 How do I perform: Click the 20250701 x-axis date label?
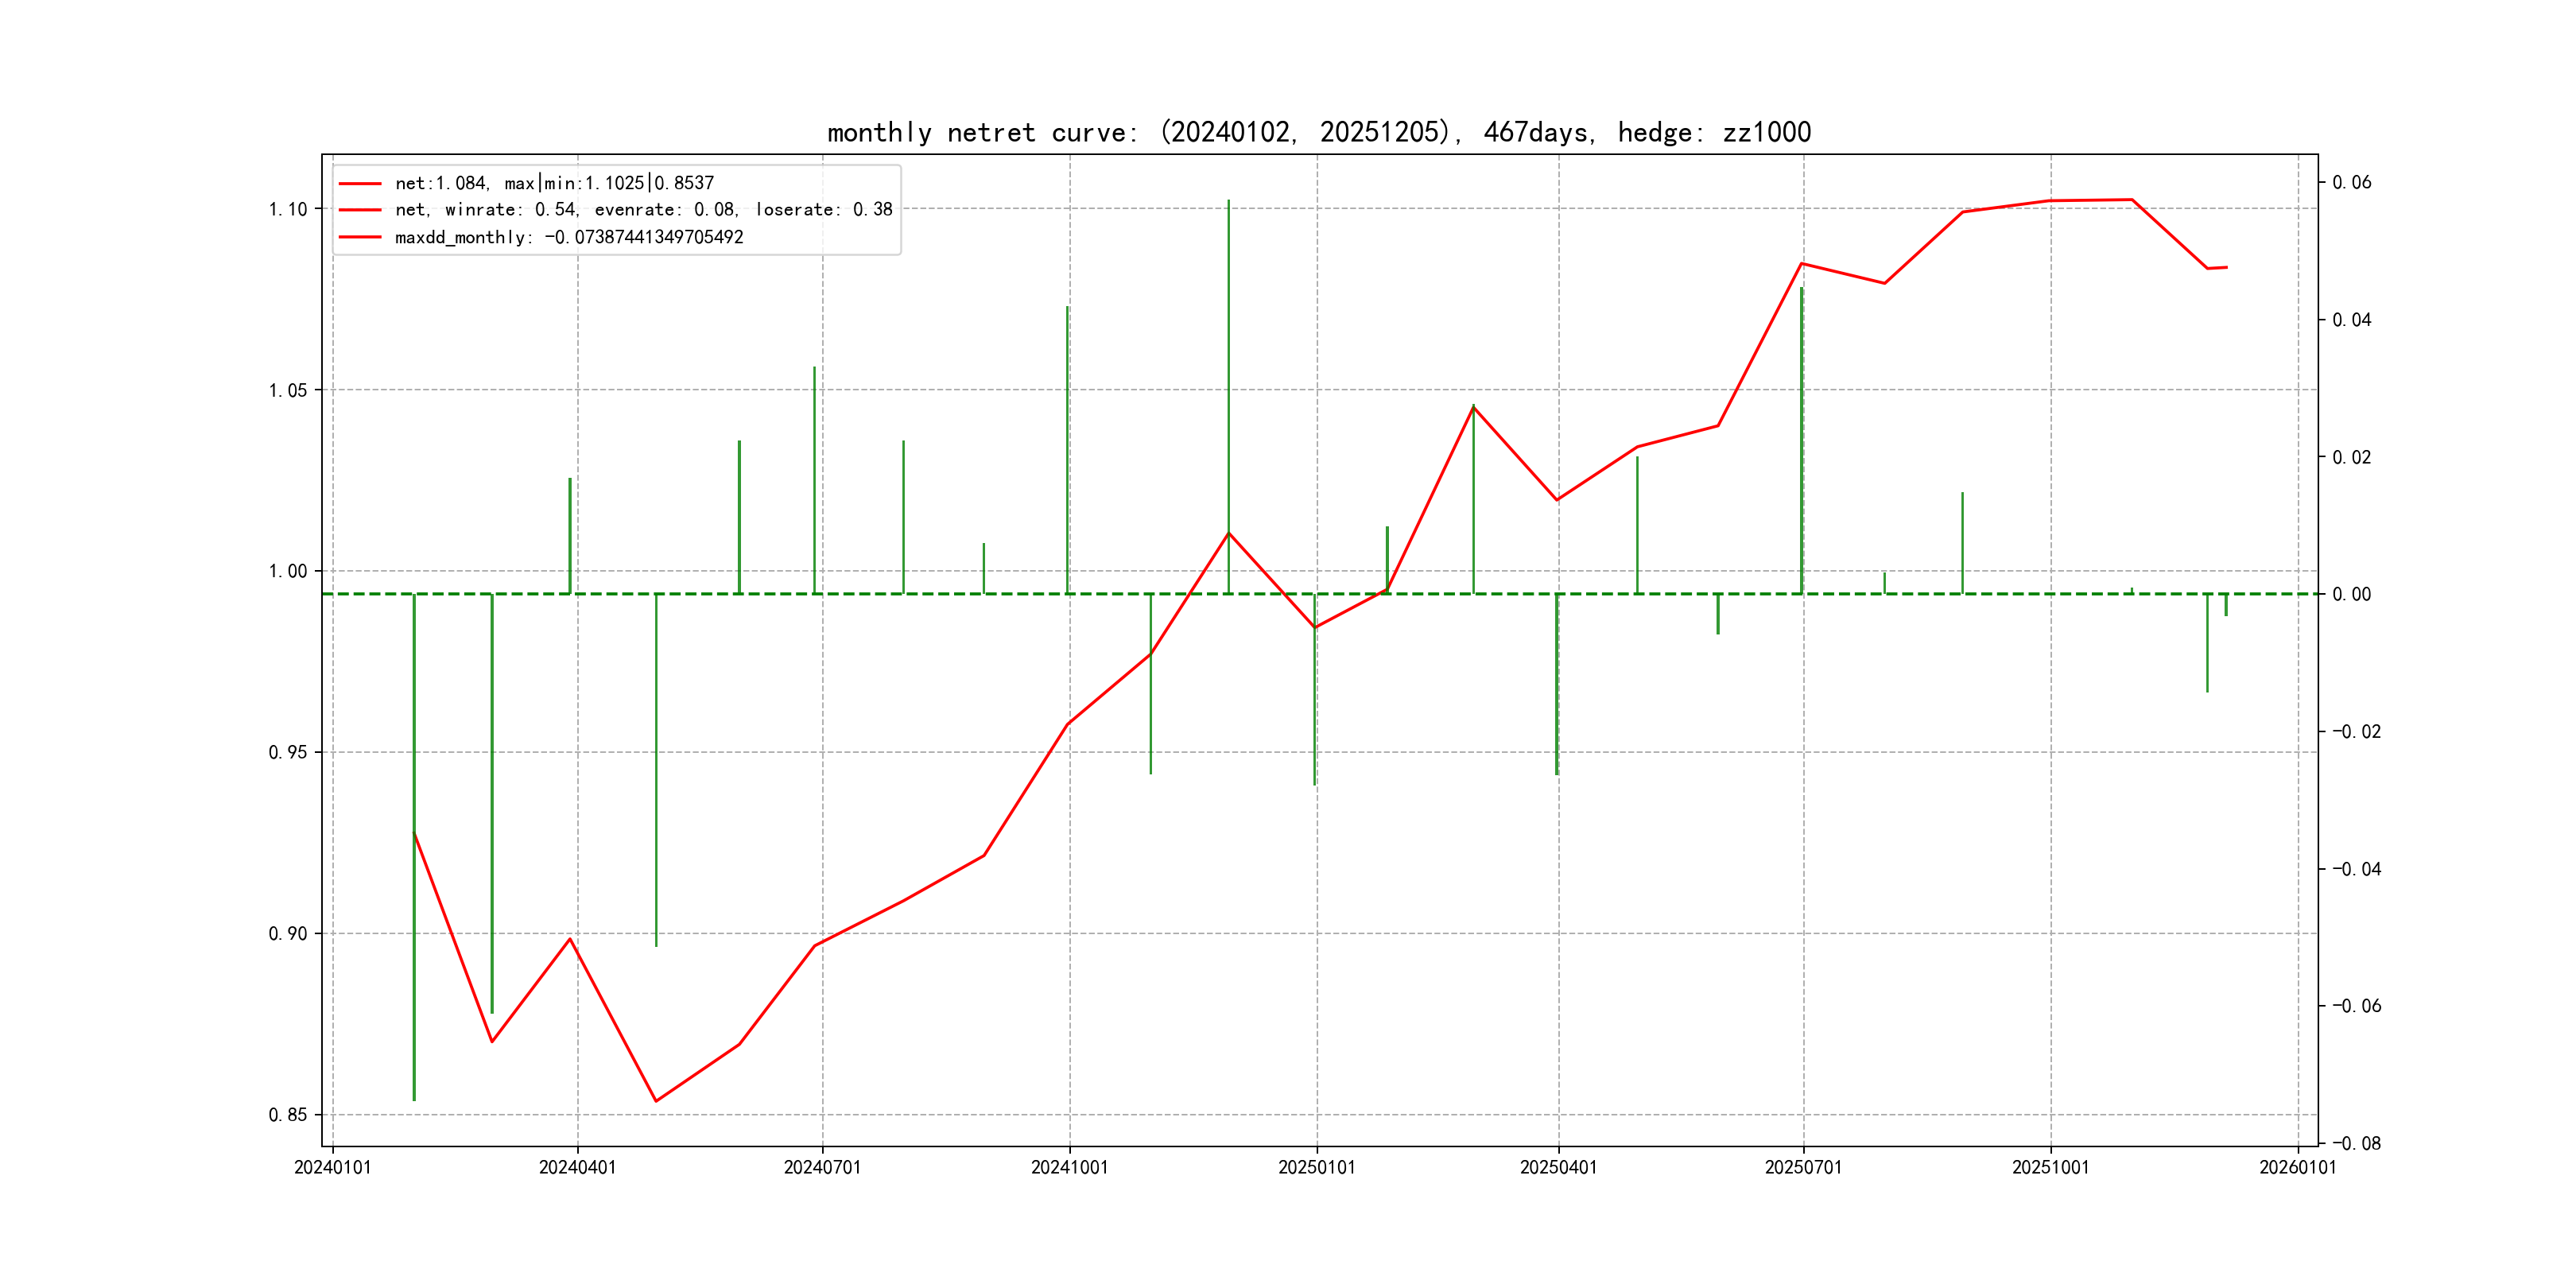pyautogui.click(x=1803, y=1167)
